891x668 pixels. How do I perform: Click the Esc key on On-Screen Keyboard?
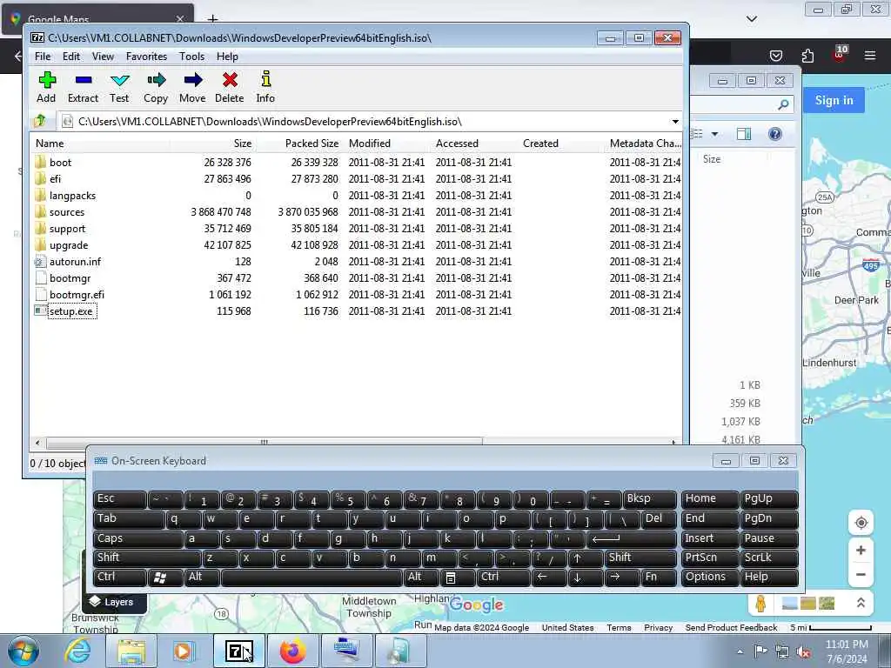point(119,499)
